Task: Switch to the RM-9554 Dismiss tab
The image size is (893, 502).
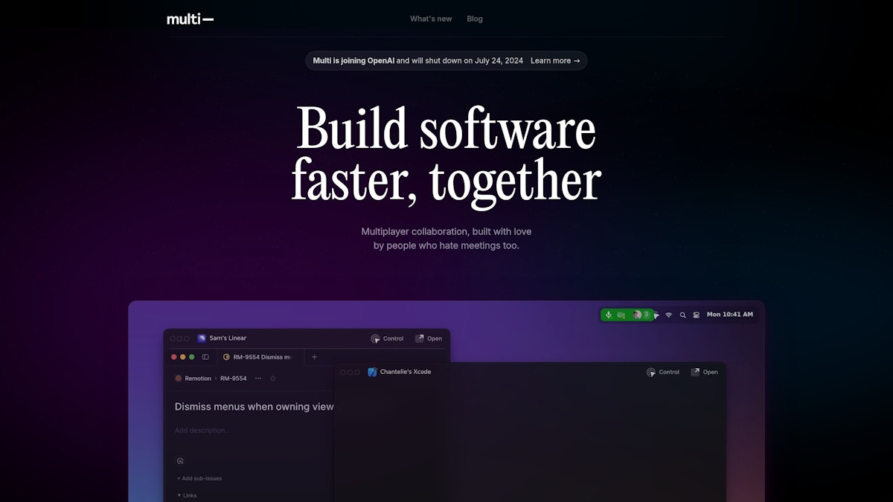Action: (x=259, y=357)
